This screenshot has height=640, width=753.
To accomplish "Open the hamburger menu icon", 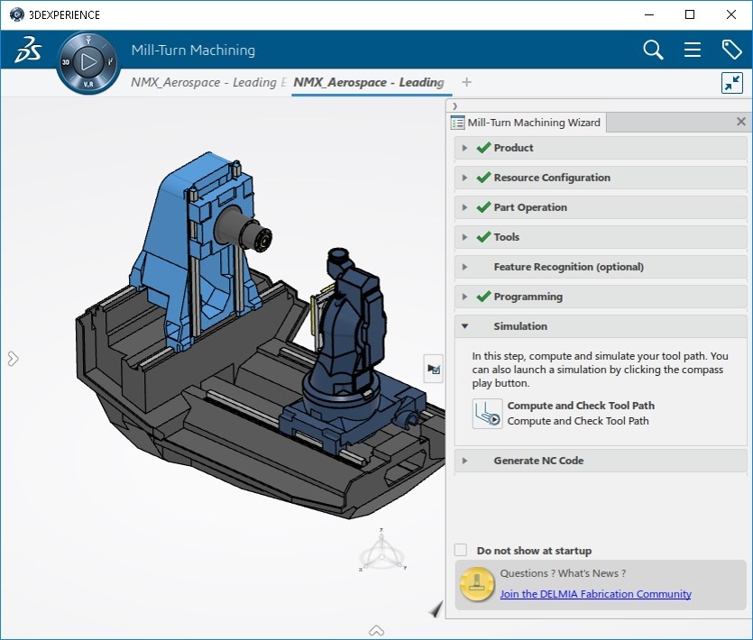I will 692,50.
